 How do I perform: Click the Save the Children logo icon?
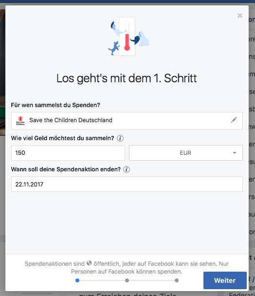click(20, 121)
